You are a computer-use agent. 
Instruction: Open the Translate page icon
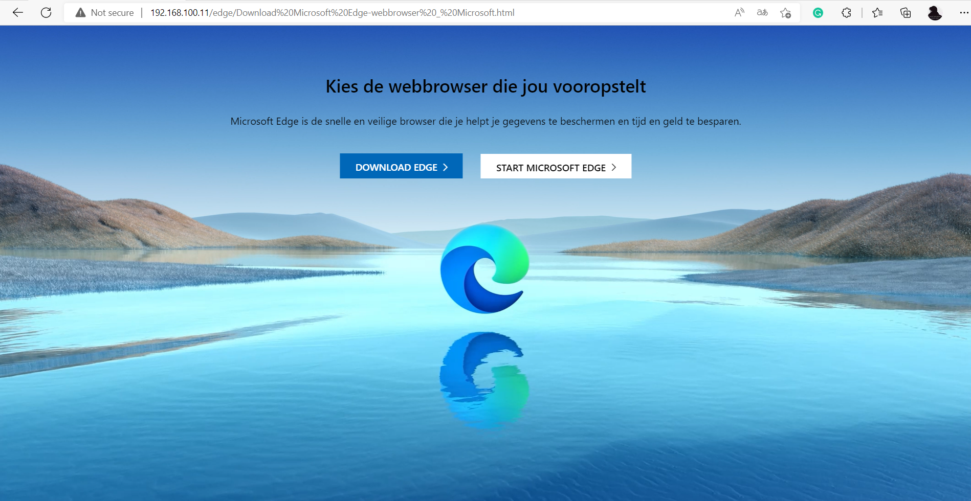[x=762, y=13]
